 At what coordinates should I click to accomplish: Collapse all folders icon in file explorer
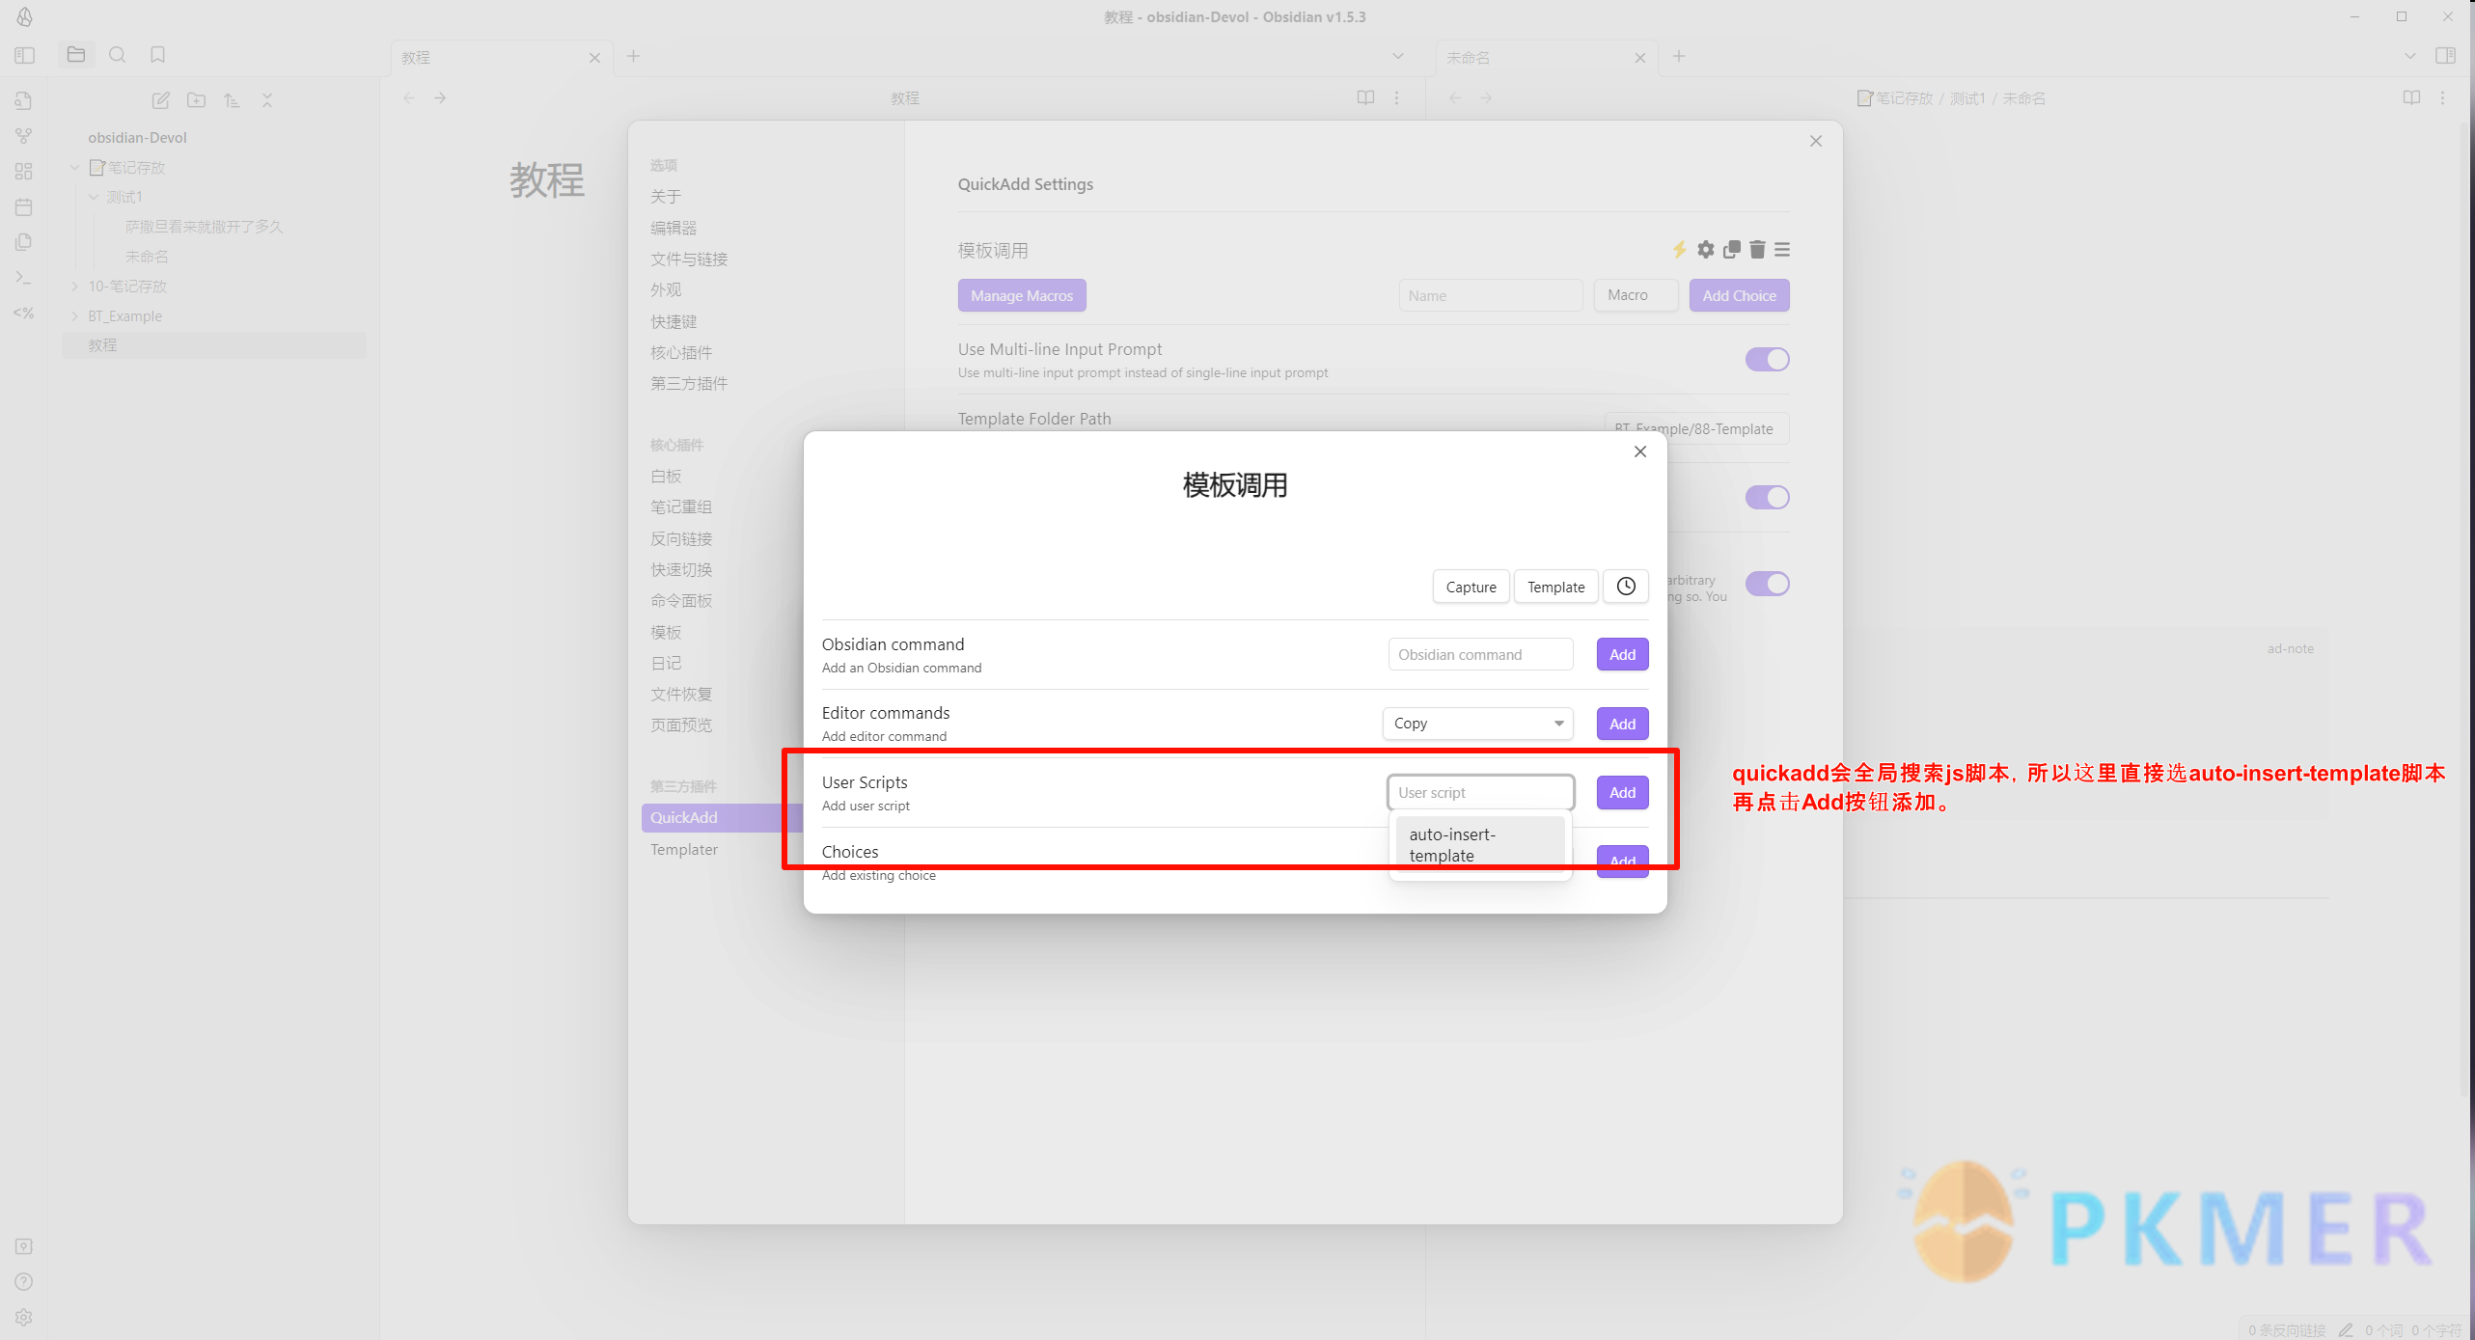(x=267, y=100)
